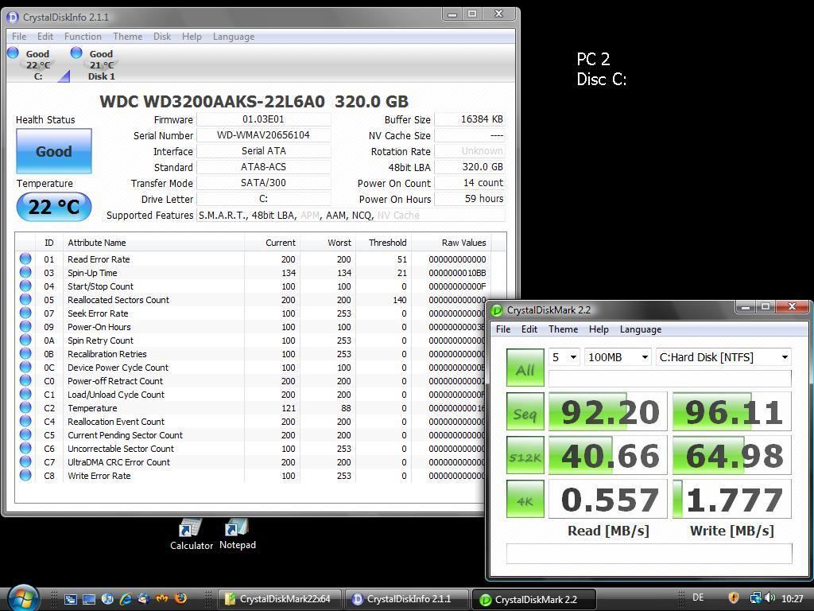
Task: Click the network connection tray icon
Action: (x=755, y=598)
